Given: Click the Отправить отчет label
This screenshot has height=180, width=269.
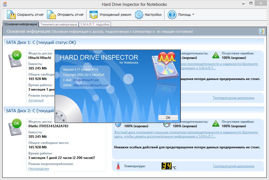Looking at the screenshot, I should pos(70,14).
